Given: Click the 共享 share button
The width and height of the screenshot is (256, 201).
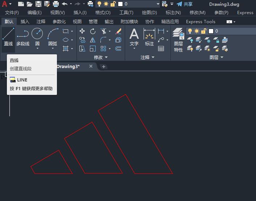Looking at the screenshot, I should [185, 4].
